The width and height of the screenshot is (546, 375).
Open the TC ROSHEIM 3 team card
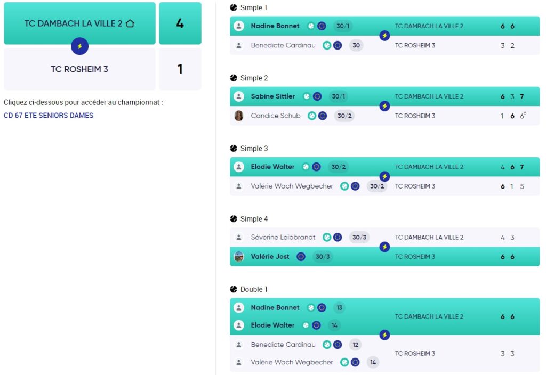[79, 69]
